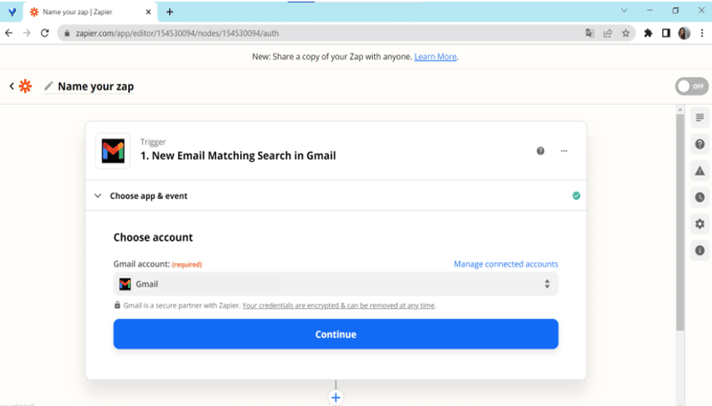This screenshot has width=712, height=406.
Task: Open the Zap outline icon in right sidebar
Action: tap(700, 118)
